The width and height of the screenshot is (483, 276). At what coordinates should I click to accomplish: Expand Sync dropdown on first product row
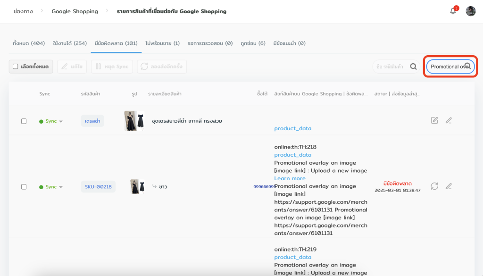61,122
